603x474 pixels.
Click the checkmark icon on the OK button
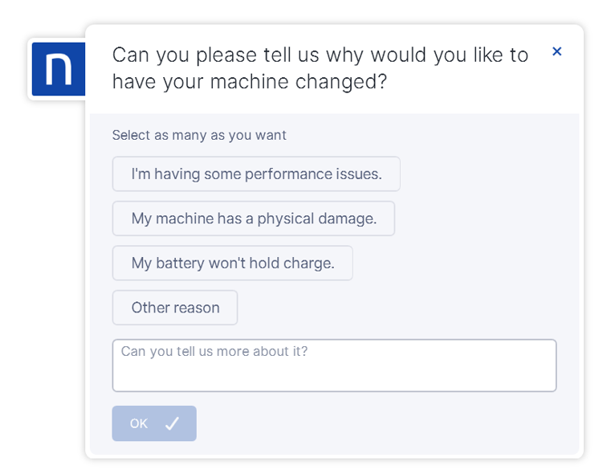172,423
